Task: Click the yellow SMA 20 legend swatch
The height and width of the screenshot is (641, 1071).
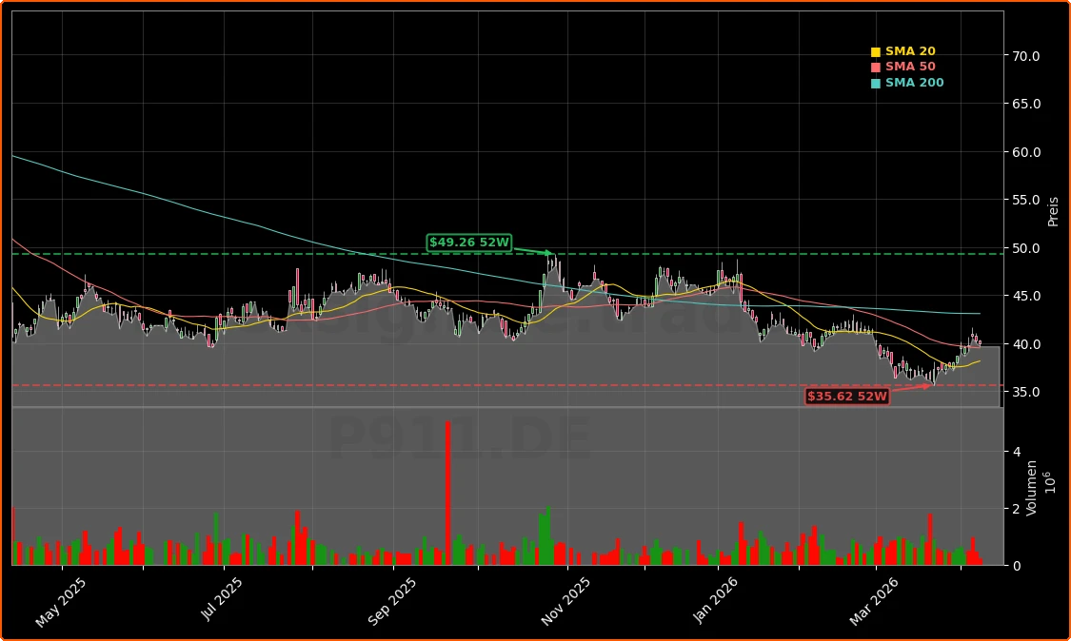Action: coord(876,52)
